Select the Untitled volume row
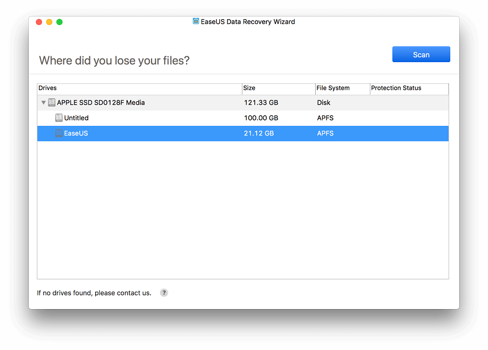The height and width of the screenshot is (350, 488). [x=243, y=118]
